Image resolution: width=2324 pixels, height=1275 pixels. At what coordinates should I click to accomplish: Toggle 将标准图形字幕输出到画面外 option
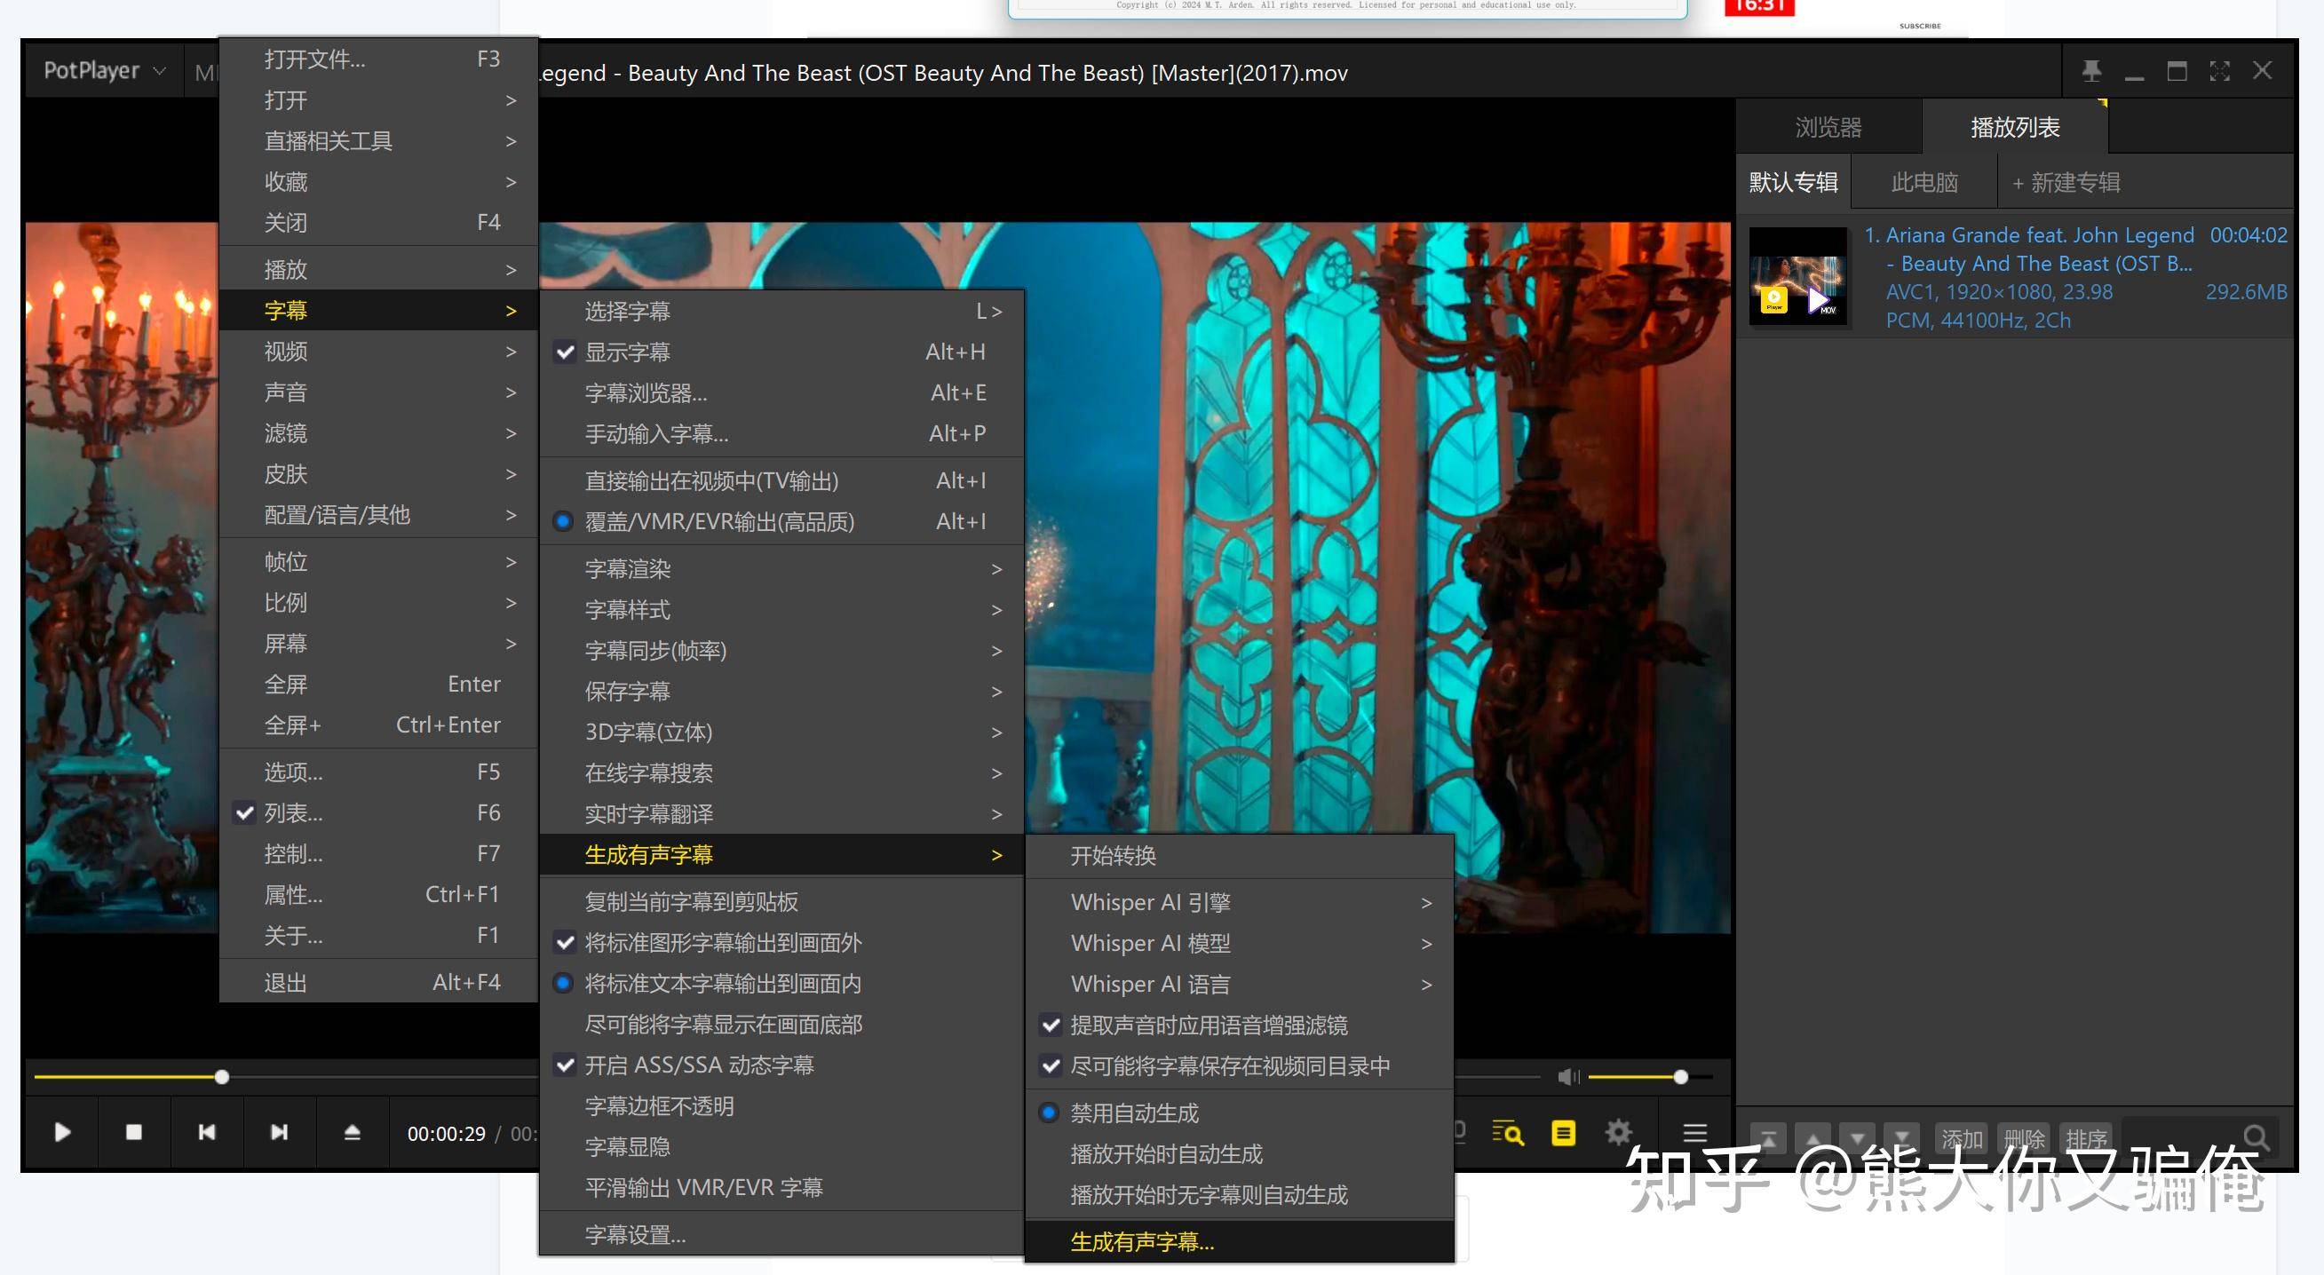781,942
